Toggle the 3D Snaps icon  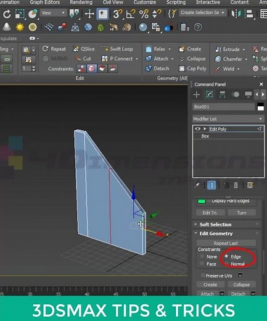click(117, 14)
